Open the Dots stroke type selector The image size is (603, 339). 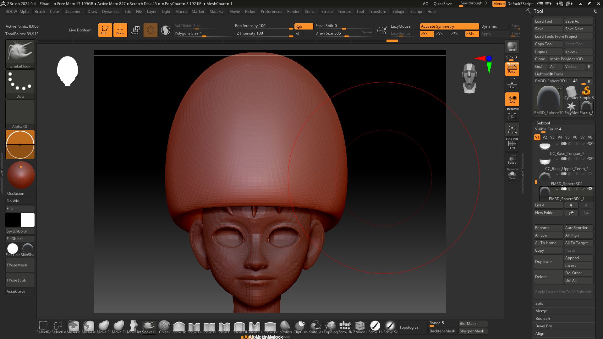tap(20, 84)
